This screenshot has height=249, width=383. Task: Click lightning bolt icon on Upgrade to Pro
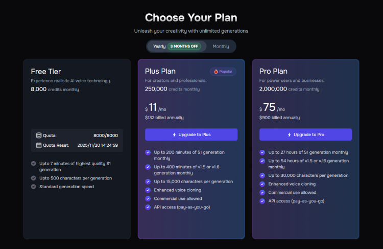tap(289, 134)
